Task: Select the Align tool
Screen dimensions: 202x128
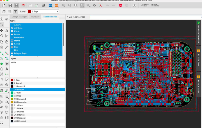Action: click(7, 36)
